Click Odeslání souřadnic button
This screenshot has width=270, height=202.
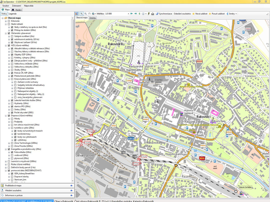[x=182, y=14]
